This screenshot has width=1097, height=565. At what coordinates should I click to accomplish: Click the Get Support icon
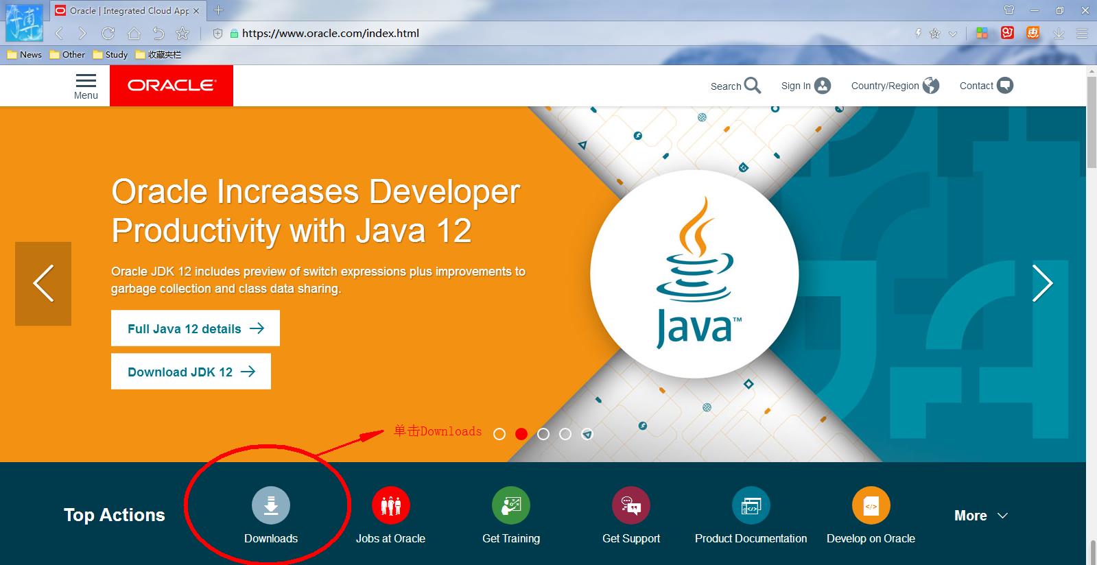coord(631,505)
